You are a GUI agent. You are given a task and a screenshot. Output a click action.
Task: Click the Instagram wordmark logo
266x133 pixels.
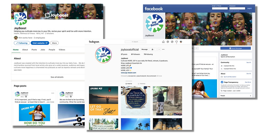[x=94, y=42]
